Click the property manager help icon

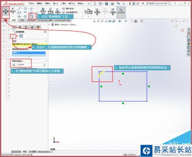[x=45, y=32]
